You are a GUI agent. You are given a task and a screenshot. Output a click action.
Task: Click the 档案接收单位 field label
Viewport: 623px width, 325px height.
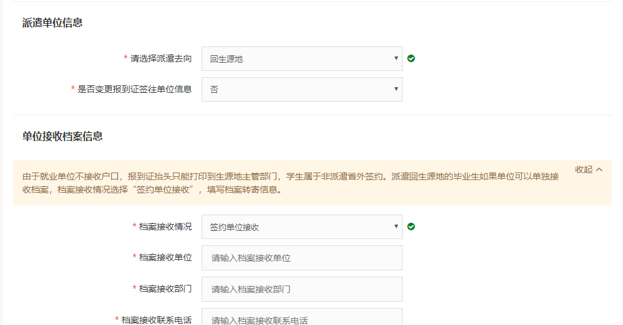click(x=165, y=257)
